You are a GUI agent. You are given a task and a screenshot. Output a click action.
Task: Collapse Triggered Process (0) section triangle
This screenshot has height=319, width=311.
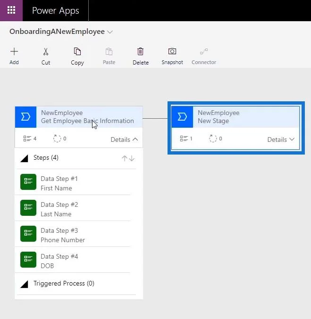point(24,284)
